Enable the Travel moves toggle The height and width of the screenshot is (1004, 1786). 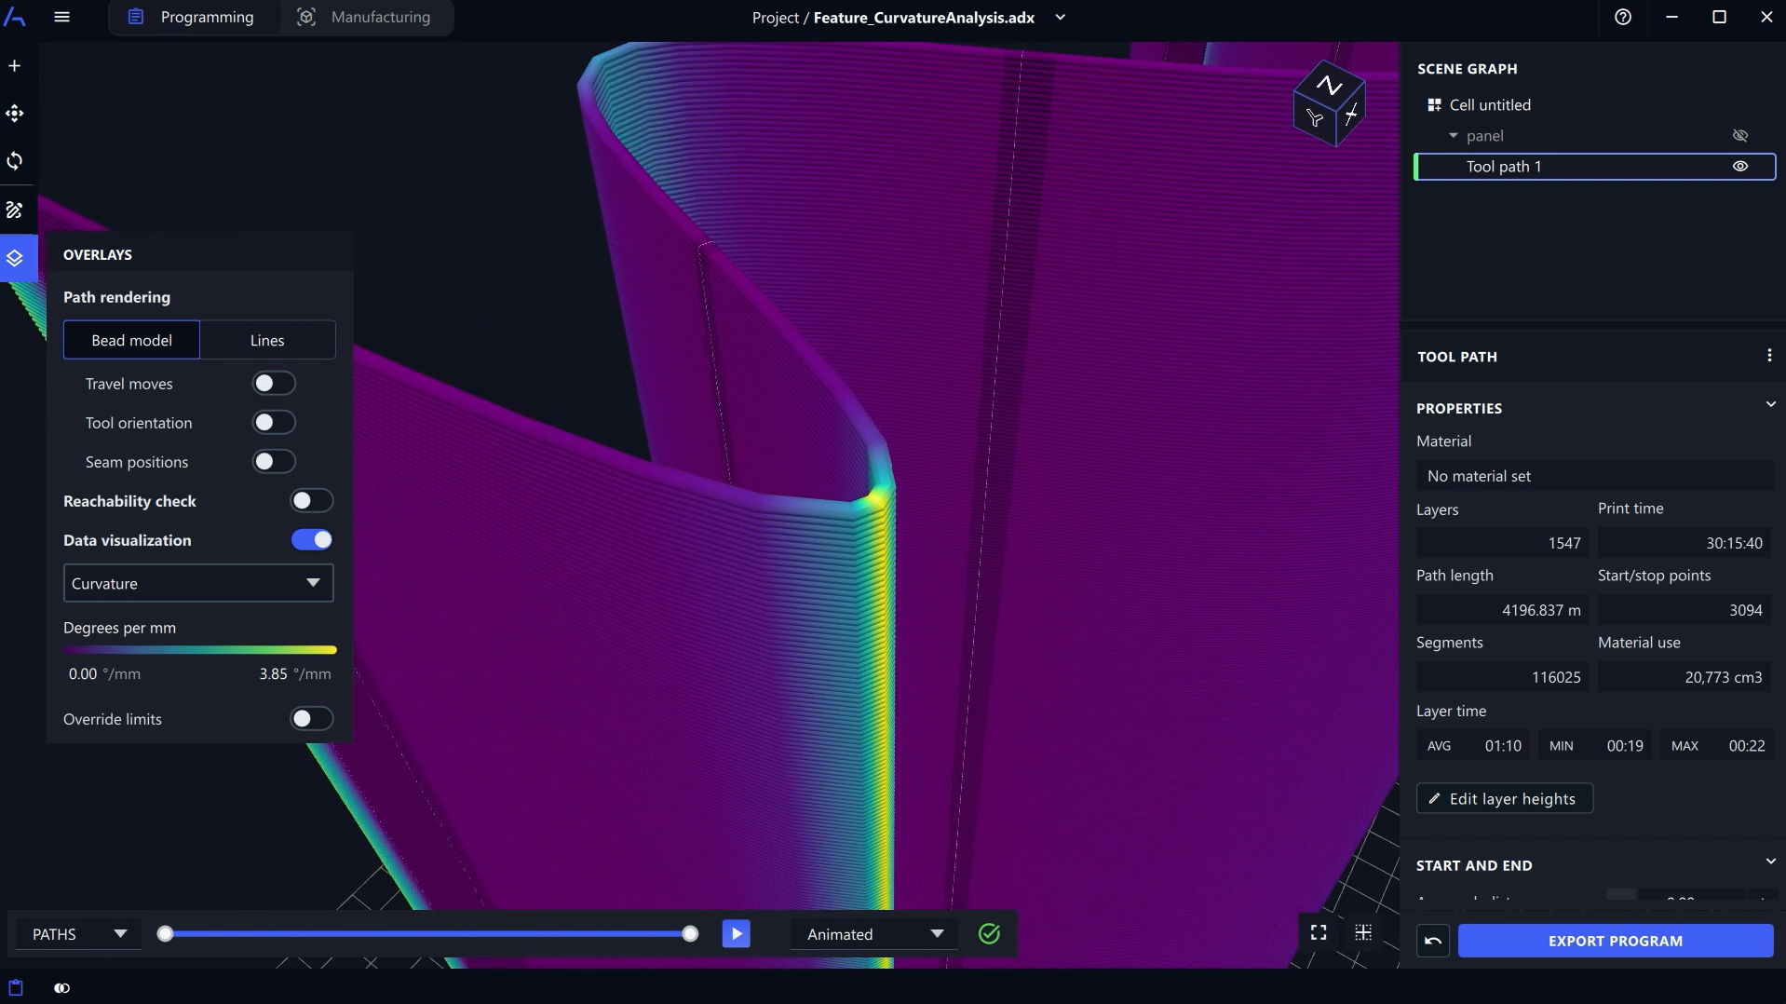coord(274,384)
